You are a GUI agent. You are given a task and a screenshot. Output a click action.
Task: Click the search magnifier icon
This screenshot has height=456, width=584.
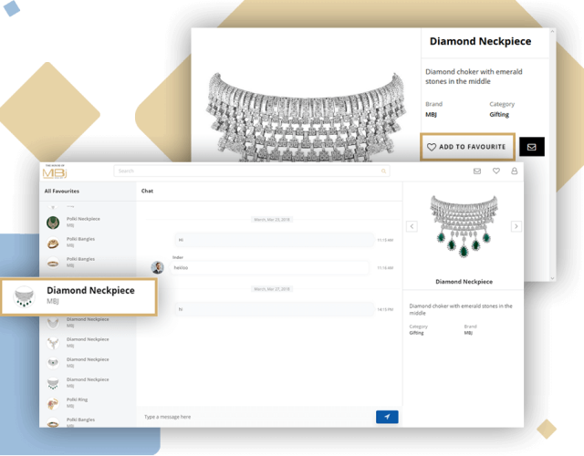(x=383, y=171)
